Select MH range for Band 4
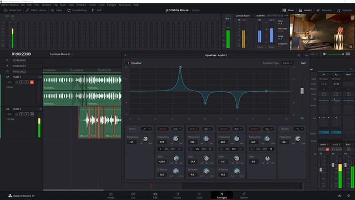355x200 pixels. [x=234, y=149]
